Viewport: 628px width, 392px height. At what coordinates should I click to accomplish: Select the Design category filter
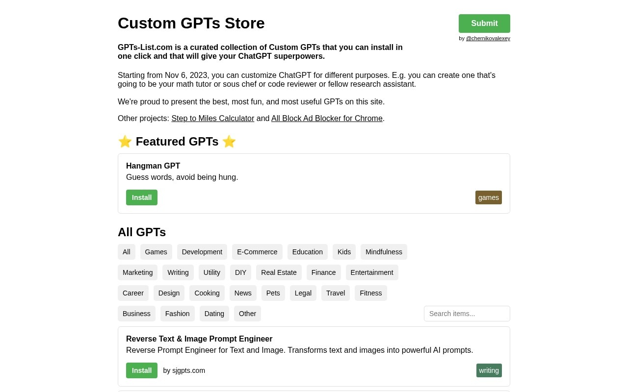(x=169, y=293)
